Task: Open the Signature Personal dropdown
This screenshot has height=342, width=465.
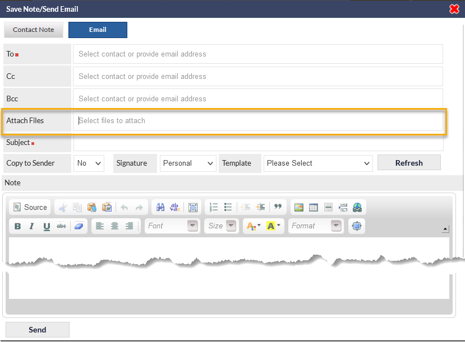Action: pyautogui.click(x=188, y=163)
